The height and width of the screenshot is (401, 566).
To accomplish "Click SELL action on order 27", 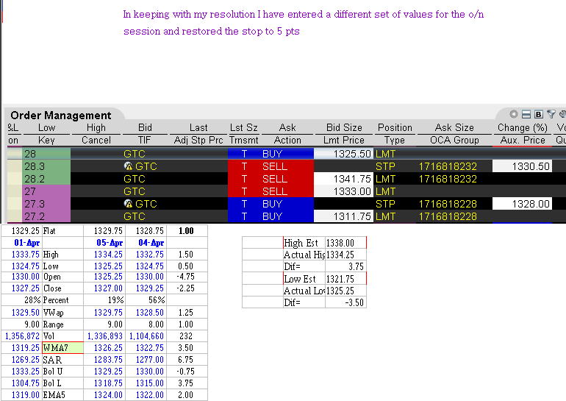I will [x=275, y=191].
